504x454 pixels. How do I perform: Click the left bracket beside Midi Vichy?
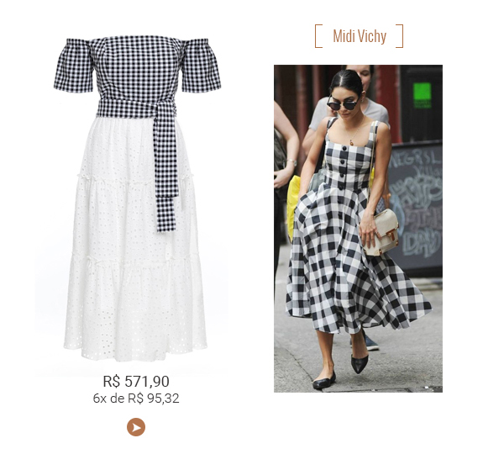(318, 36)
